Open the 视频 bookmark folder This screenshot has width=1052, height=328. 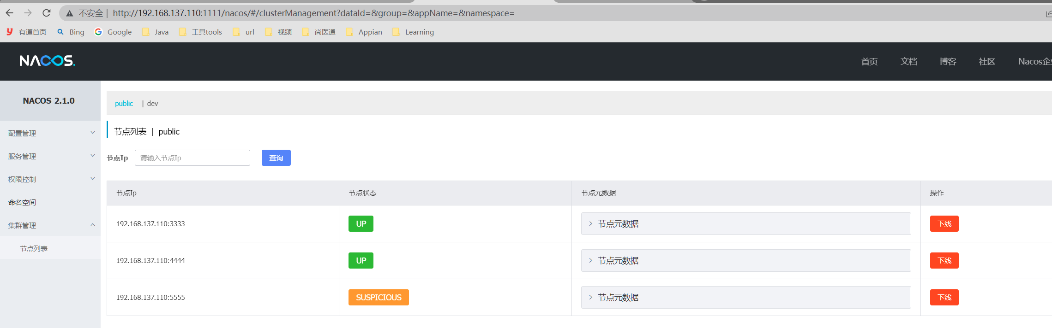point(278,32)
